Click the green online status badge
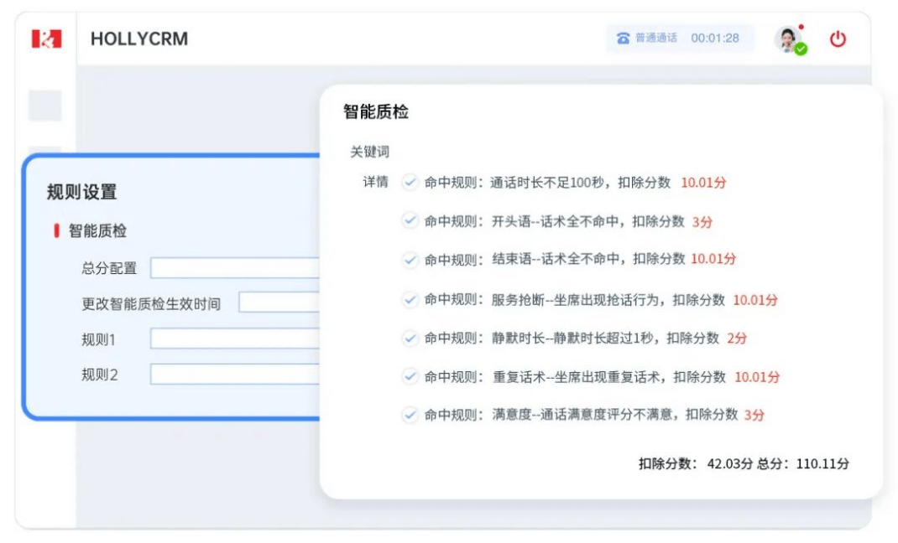 (801, 49)
